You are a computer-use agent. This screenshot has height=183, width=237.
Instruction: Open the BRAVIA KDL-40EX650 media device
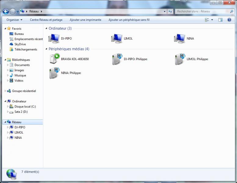[x=55, y=59]
